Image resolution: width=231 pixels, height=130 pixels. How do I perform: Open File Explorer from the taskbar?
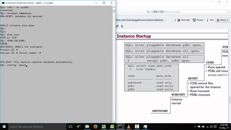pyautogui.click(x=87, y=127)
